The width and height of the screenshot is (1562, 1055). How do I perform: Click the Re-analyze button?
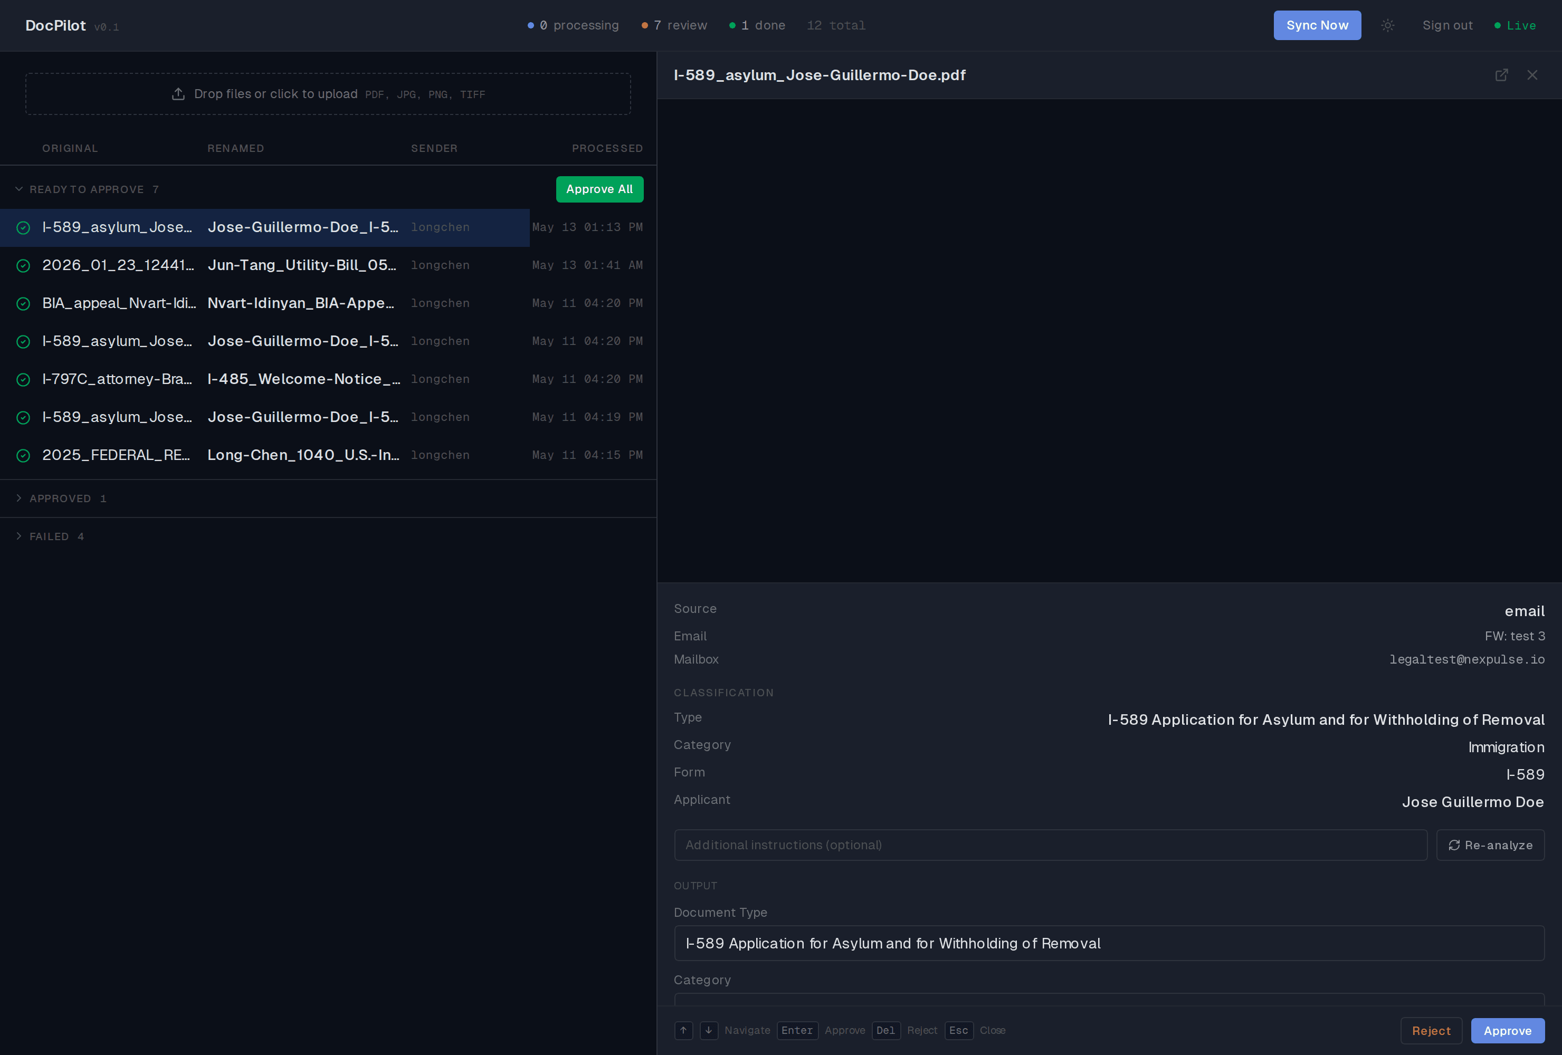click(1490, 845)
